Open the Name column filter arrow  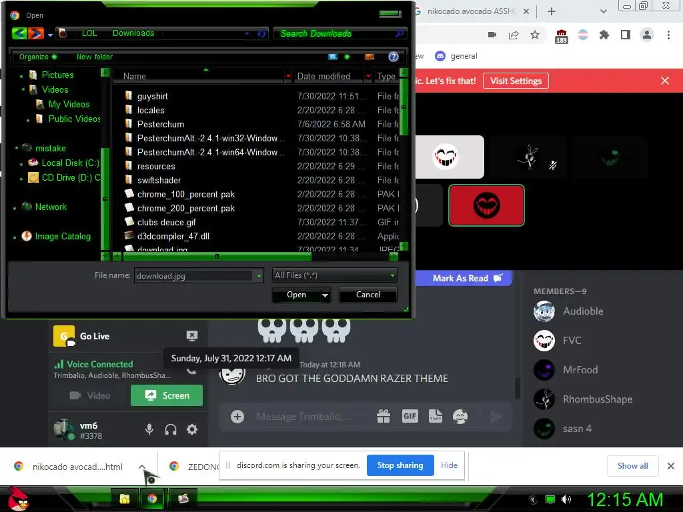[x=288, y=76]
